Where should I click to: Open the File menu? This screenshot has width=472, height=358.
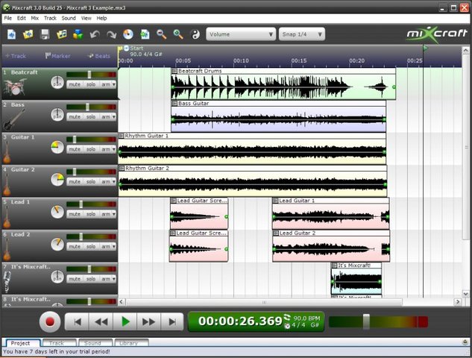click(x=7, y=18)
